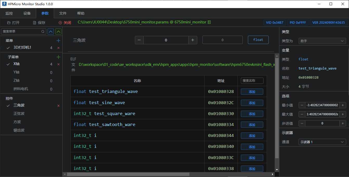Increase the 三角波 value with plus
Image resolution: width=349 pixels, height=177 pixels.
point(193,40)
